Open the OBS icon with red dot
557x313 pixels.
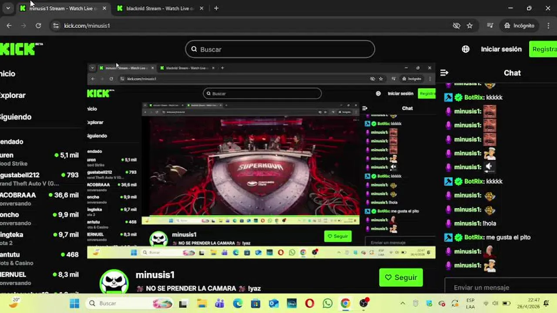tap(364, 303)
